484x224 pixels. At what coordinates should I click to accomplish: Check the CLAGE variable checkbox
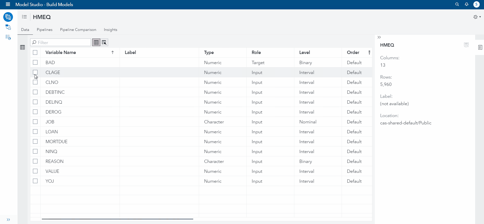tap(35, 72)
